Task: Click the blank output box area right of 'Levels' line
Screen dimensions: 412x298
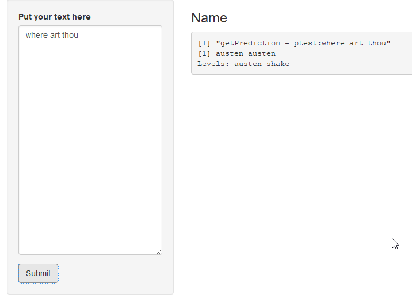Action: [349, 64]
